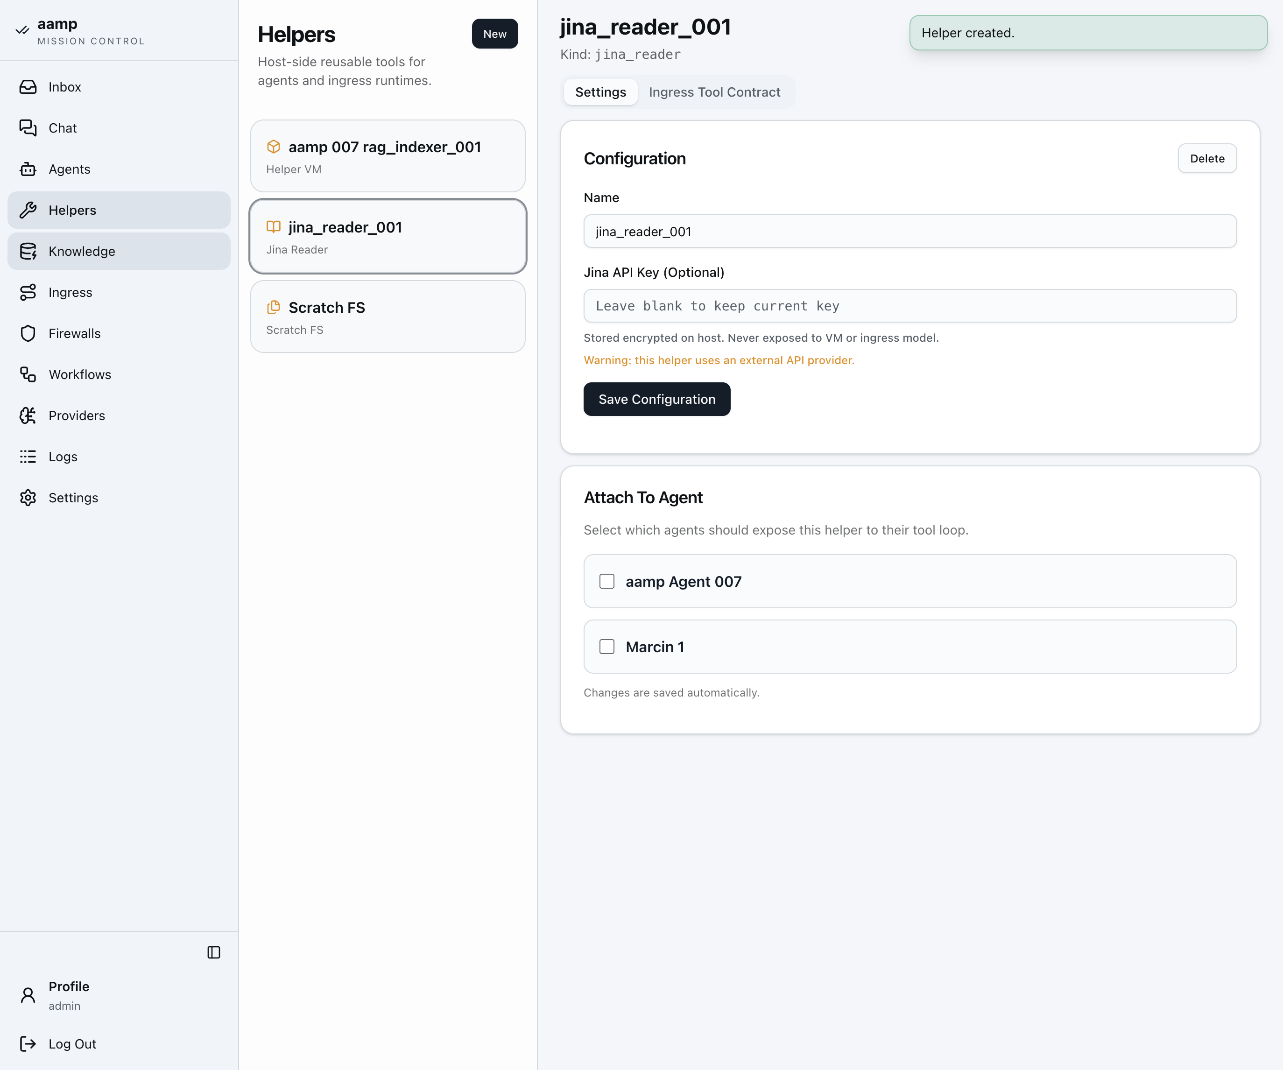The height and width of the screenshot is (1070, 1283).
Task: Click the 'Configuration' heading
Action: pyautogui.click(x=634, y=159)
